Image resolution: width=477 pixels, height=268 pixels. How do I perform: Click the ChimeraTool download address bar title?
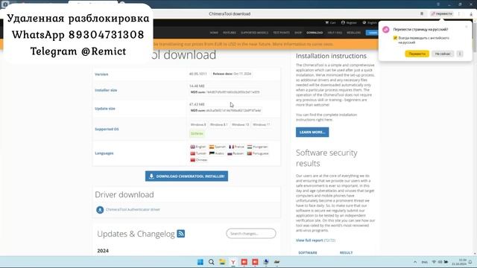[230, 13]
